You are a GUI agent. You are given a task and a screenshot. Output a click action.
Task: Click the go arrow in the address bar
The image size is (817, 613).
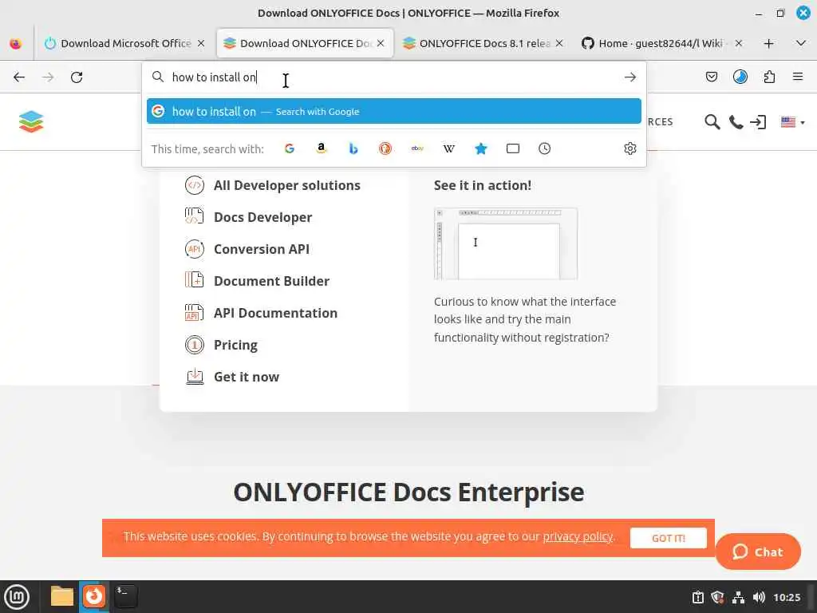[x=630, y=77]
